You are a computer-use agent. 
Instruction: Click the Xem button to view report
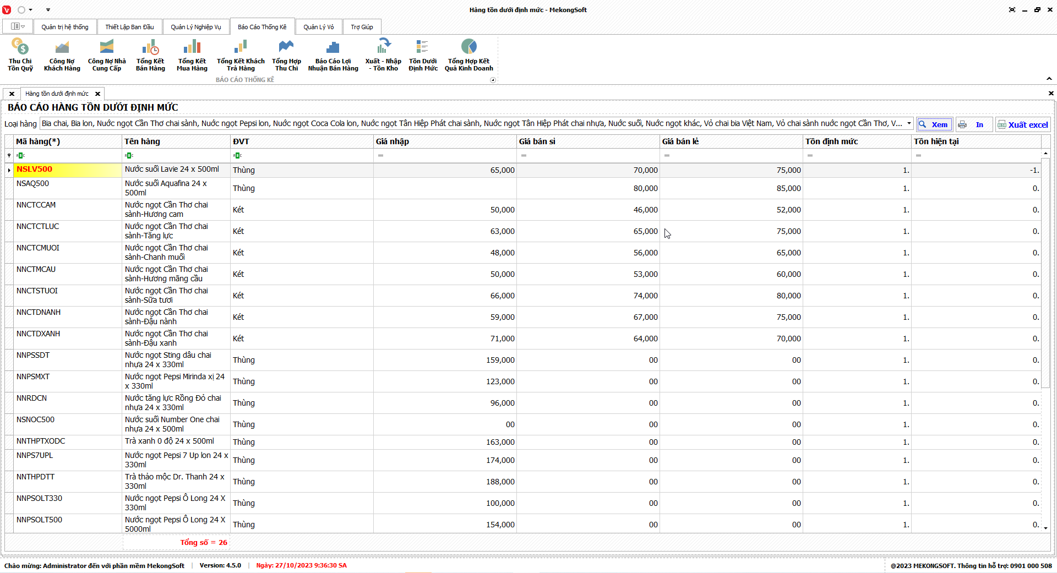click(934, 124)
